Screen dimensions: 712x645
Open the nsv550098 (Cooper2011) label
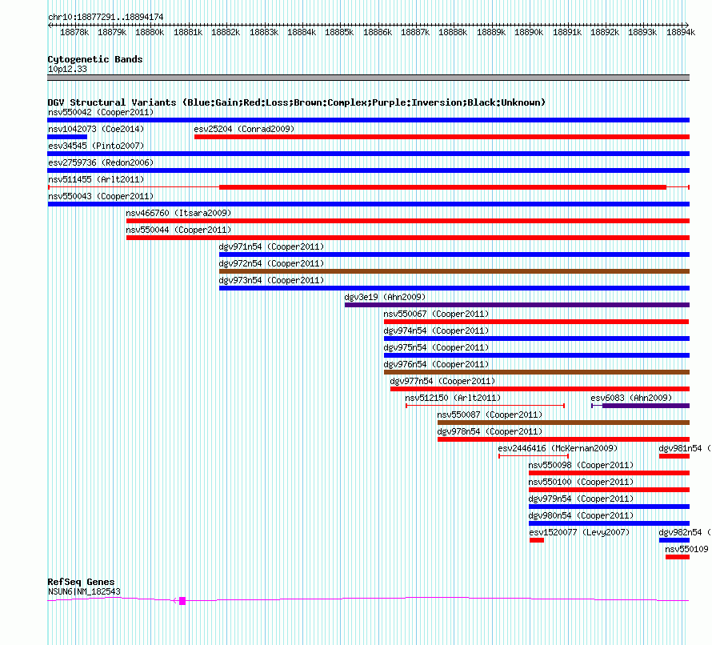tap(581, 465)
